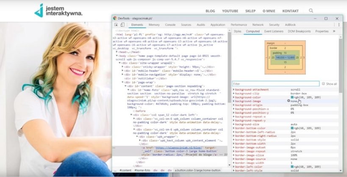Open the AdBlock tab
The width and height of the screenshot is (347, 177).
click(x=290, y=25)
